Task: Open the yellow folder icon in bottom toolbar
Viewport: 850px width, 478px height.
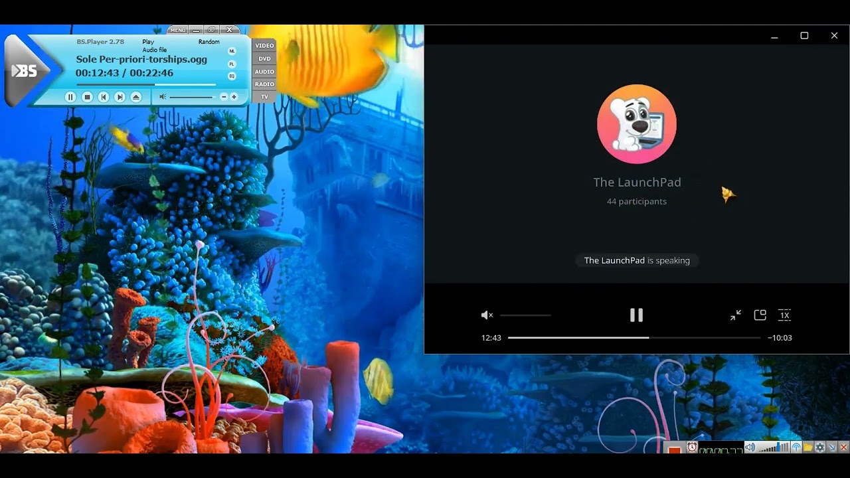Action: point(808,447)
